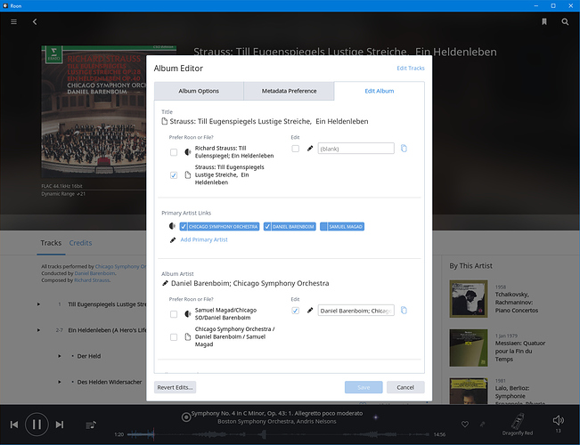Image resolution: width=580 pixels, height=445 pixels.
Task: Click the pin icon in the player bar
Action: point(482,425)
